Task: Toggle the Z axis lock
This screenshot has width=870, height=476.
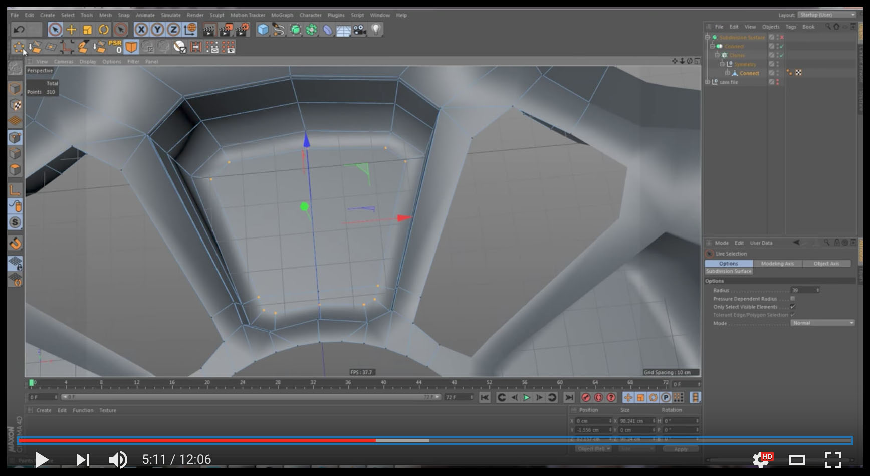Action: click(x=173, y=30)
